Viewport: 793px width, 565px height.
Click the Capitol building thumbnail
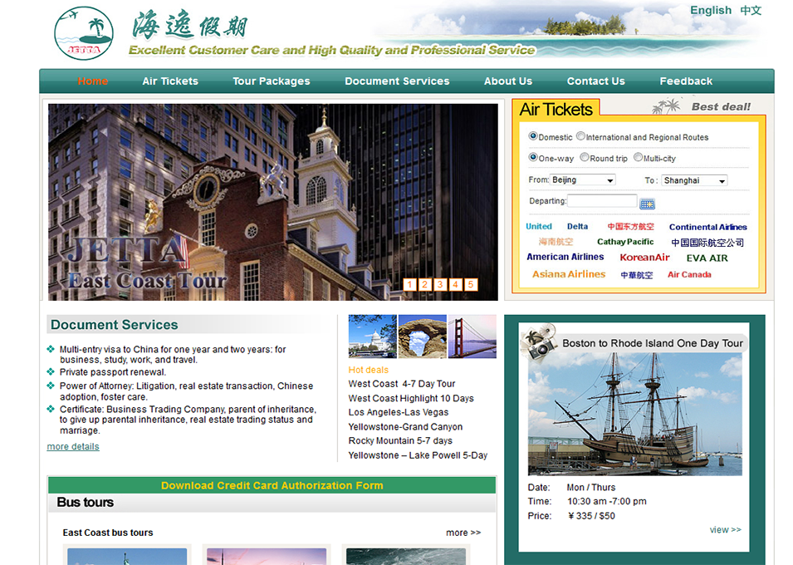pos(372,337)
